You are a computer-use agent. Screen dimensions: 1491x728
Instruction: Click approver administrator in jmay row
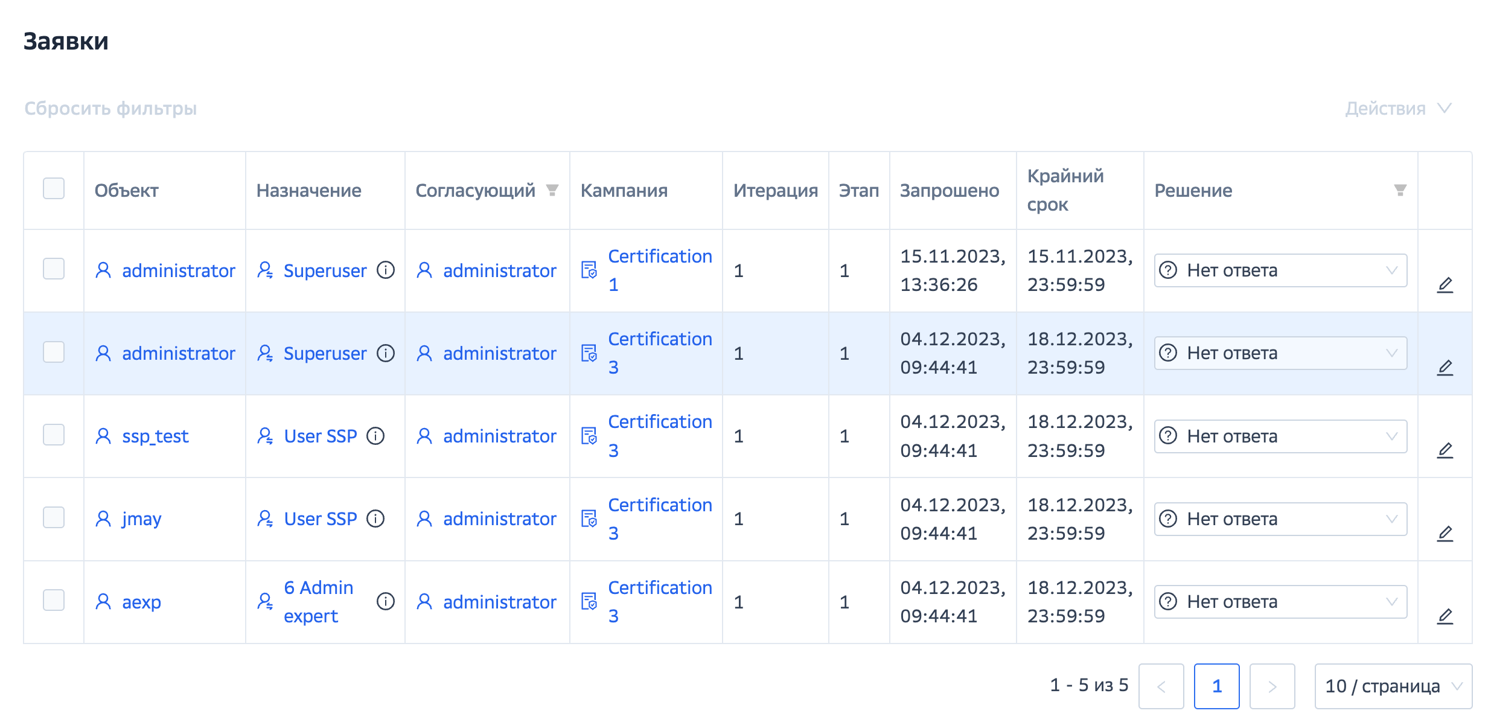(499, 519)
